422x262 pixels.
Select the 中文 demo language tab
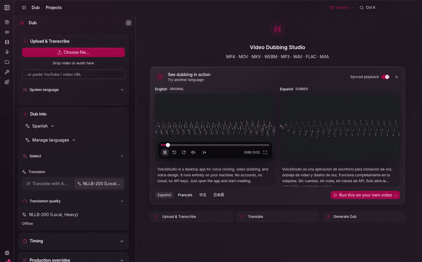click(x=203, y=195)
